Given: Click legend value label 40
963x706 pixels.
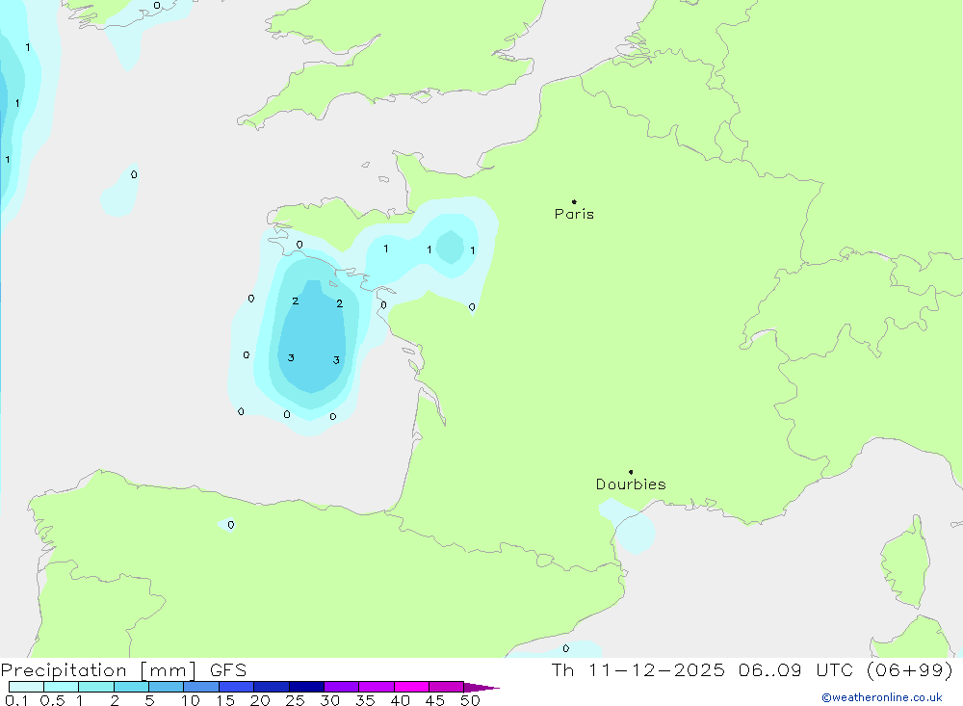Looking at the screenshot, I should click(401, 700).
